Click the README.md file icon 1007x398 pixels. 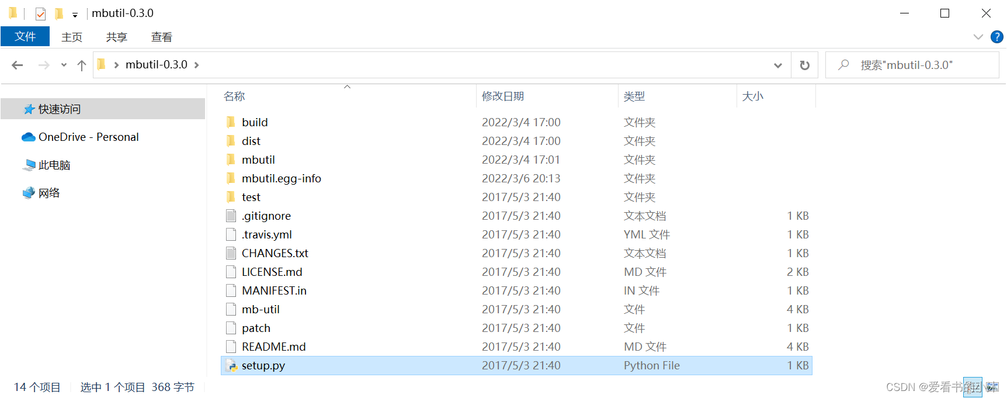[231, 347]
